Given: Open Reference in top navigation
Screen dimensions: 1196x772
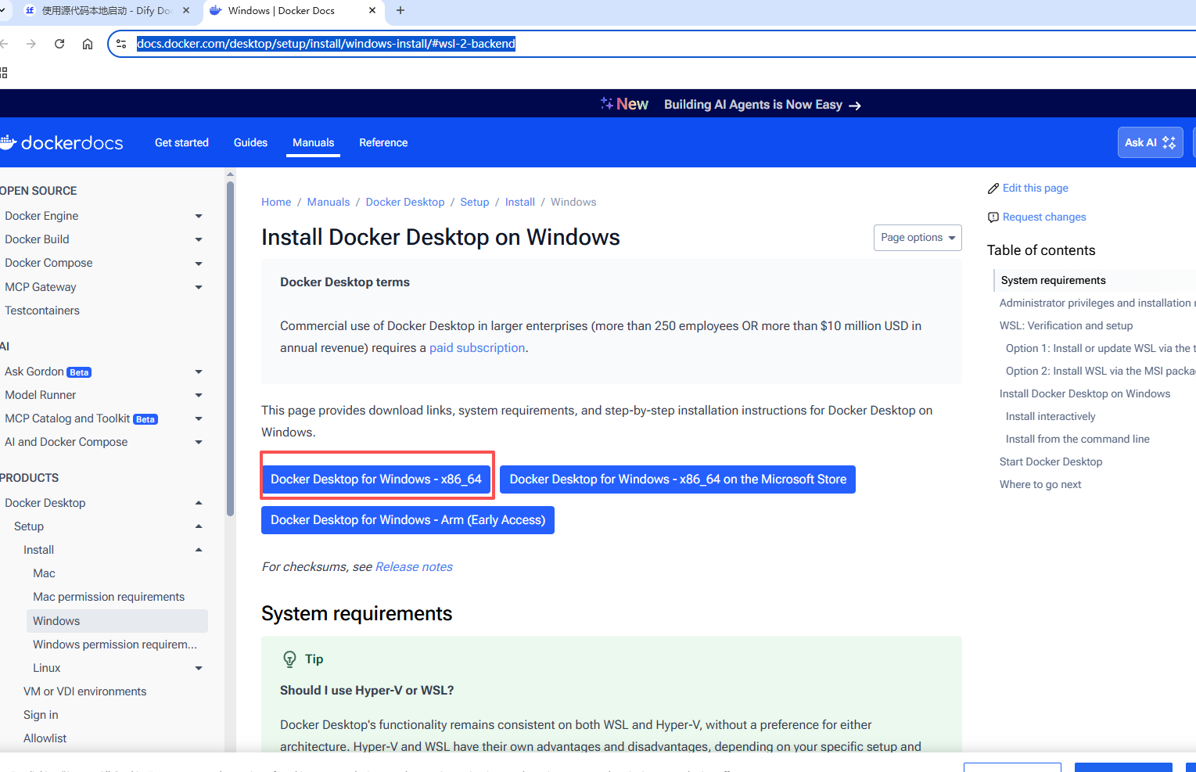Looking at the screenshot, I should 383,142.
